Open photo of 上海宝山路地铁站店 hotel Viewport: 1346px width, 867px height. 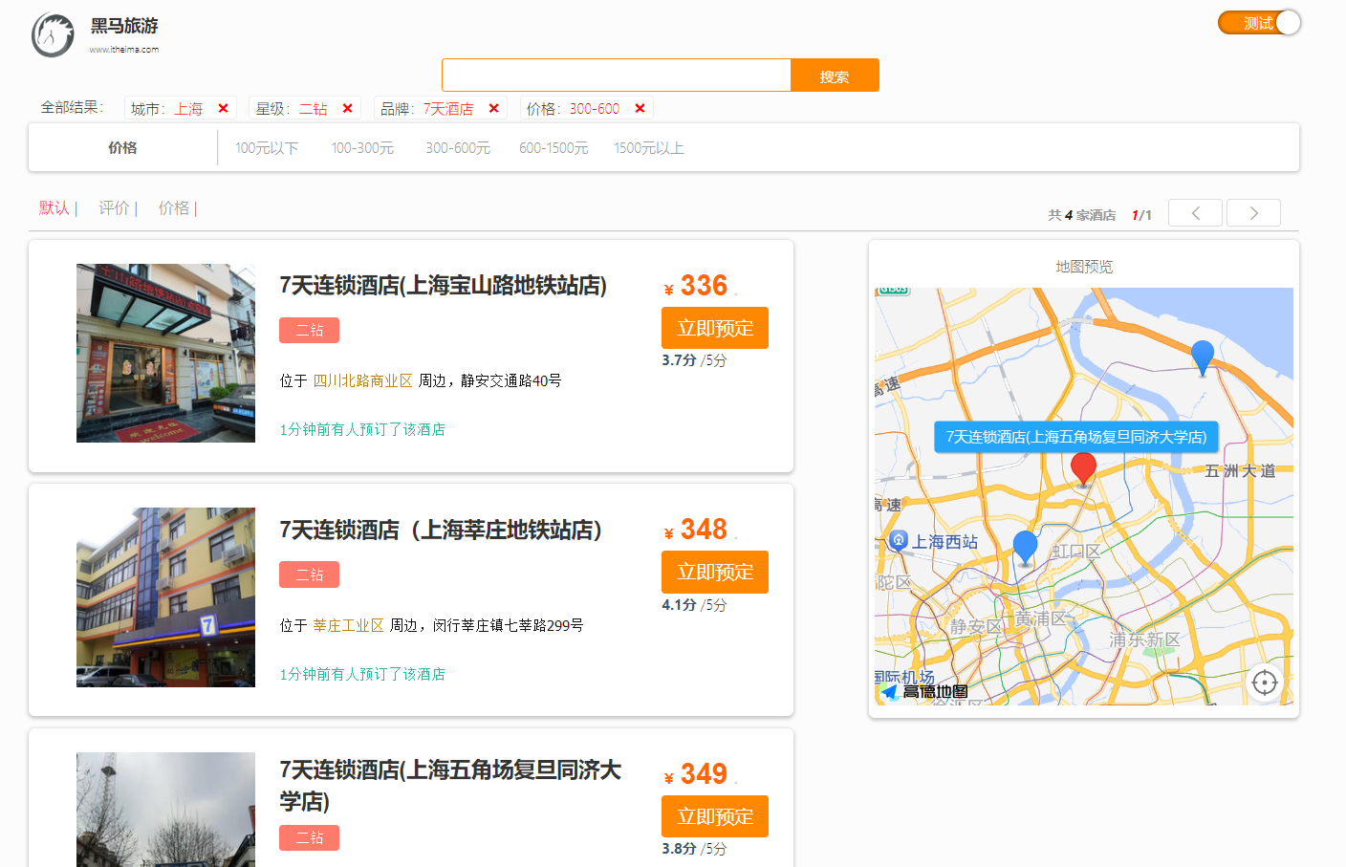coord(165,353)
